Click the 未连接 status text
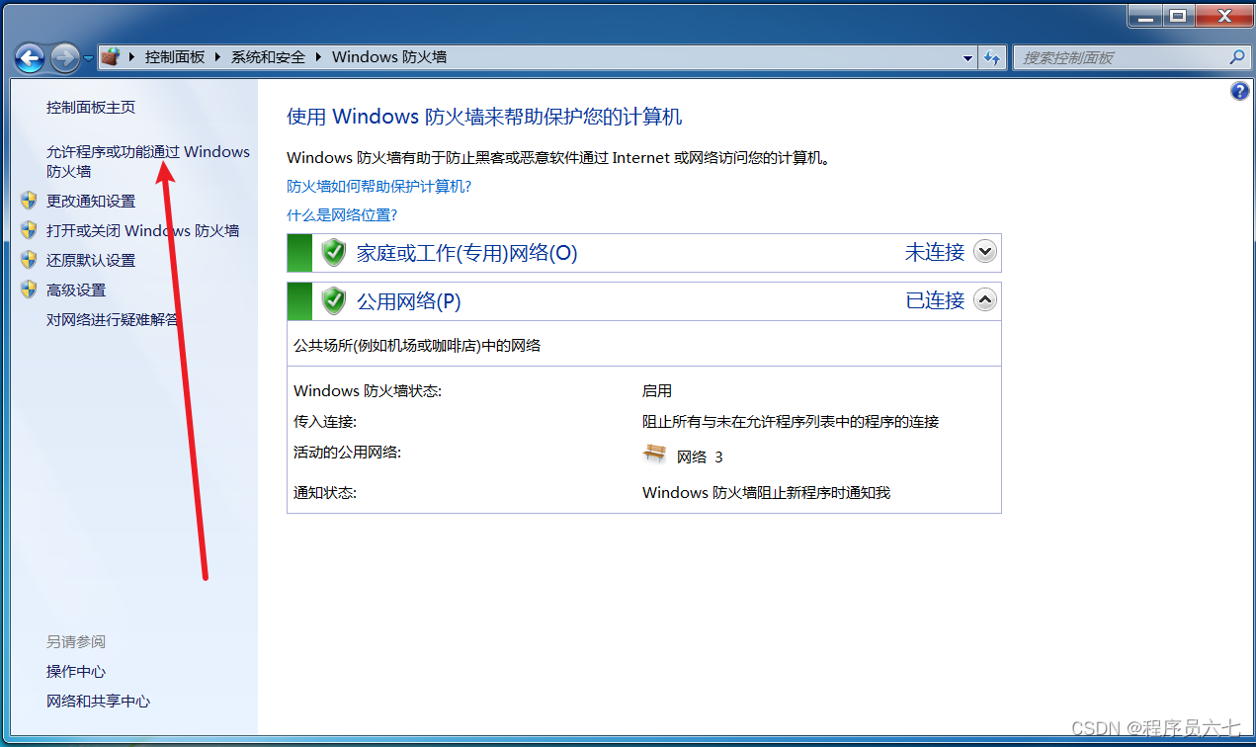1256x747 pixels. coord(935,252)
